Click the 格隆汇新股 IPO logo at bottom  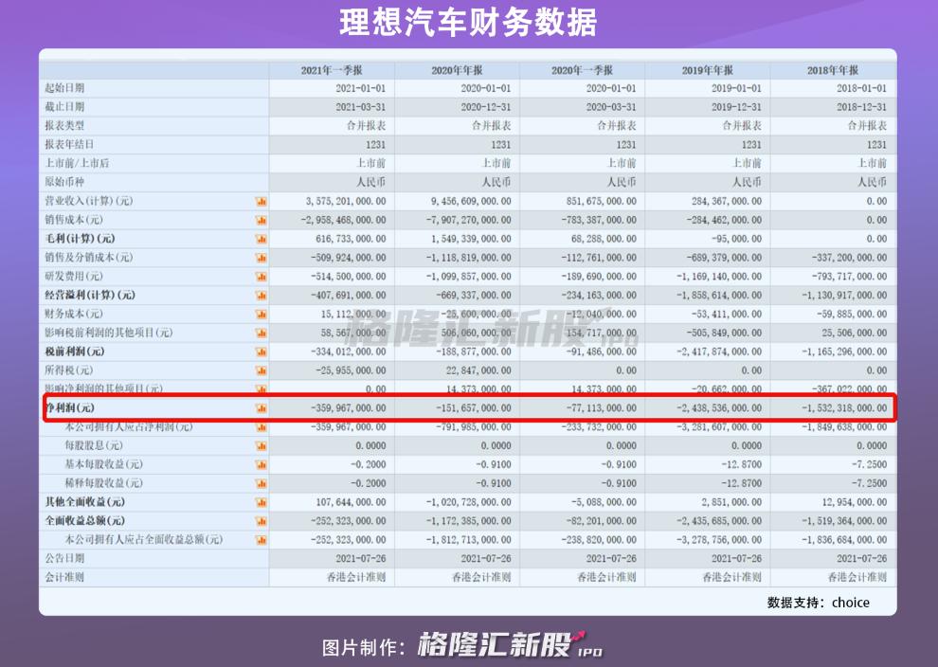(511, 645)
